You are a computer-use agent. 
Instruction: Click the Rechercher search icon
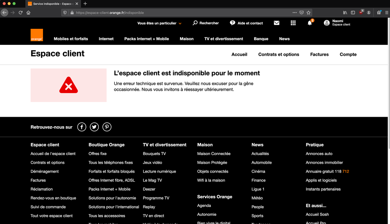[195, 23]
